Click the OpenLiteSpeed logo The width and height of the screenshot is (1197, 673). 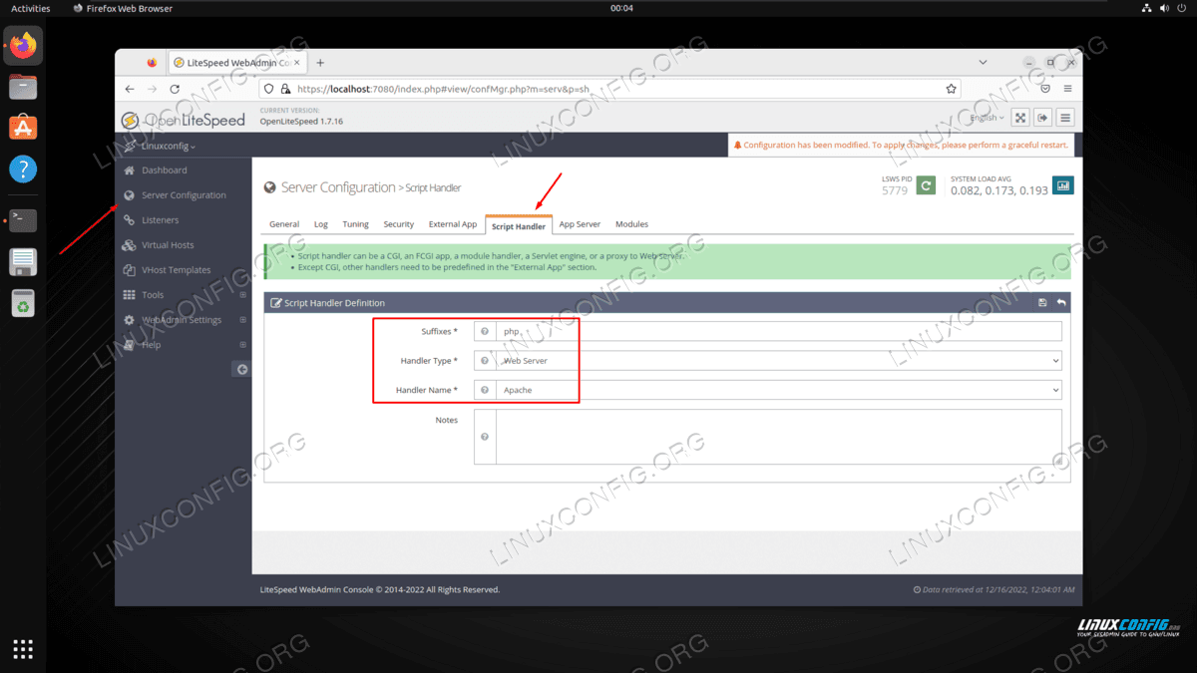tap(183, 120)
